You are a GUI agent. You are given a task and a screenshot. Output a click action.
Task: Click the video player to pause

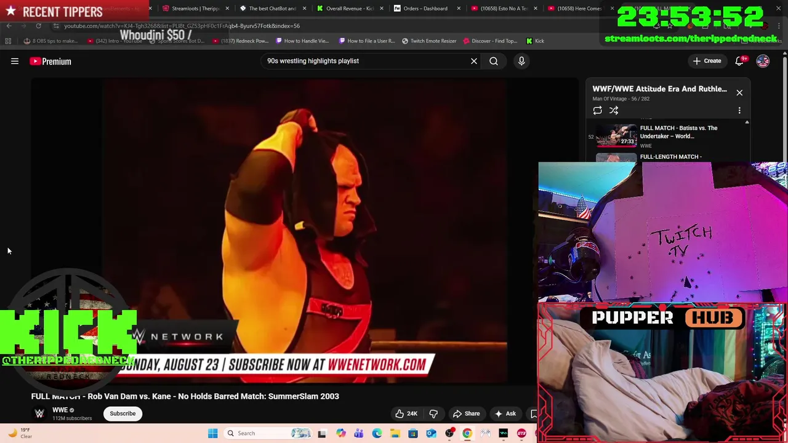tap(305, 231)
